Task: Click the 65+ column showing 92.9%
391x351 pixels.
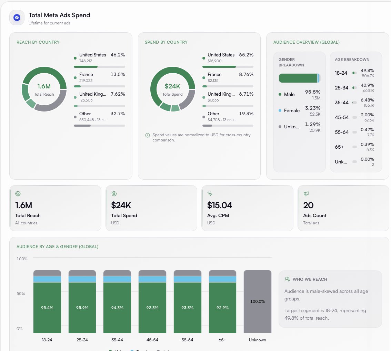Action: [222, 301]
